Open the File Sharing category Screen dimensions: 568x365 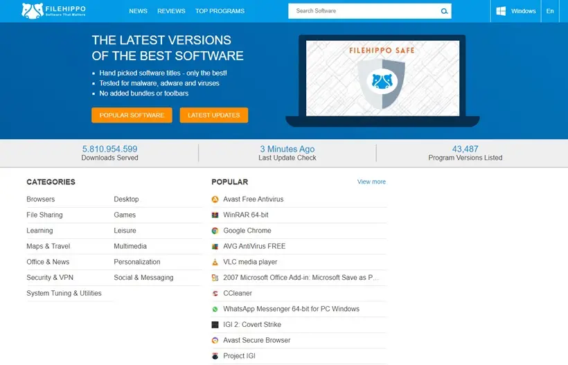click(44, 215)
